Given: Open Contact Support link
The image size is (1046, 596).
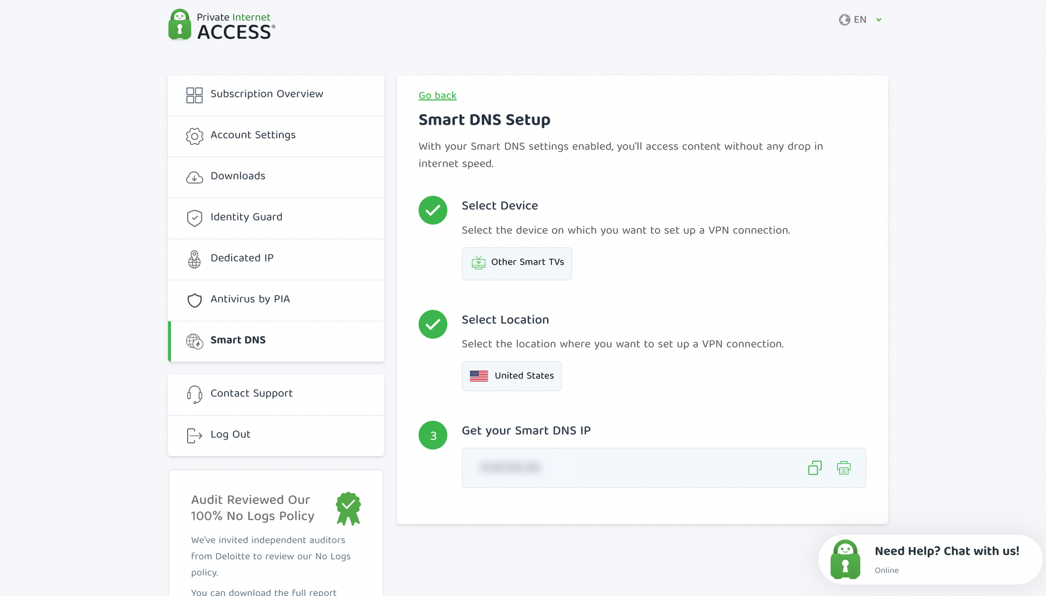Looking at the screenshot, I should (x=276, y=394).
